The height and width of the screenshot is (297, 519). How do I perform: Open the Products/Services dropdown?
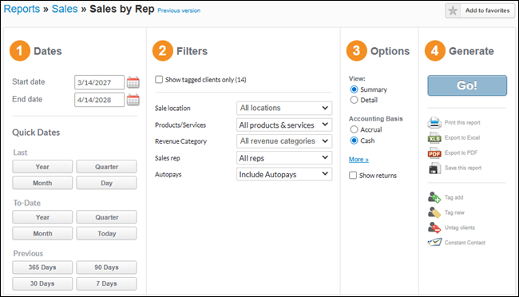point(284,125)
